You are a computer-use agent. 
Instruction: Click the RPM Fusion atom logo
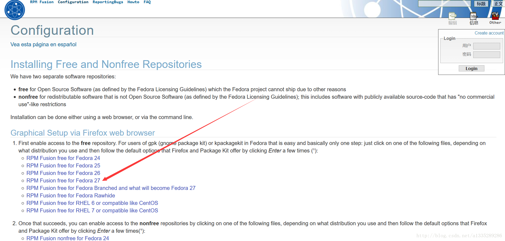pos(15,10)
